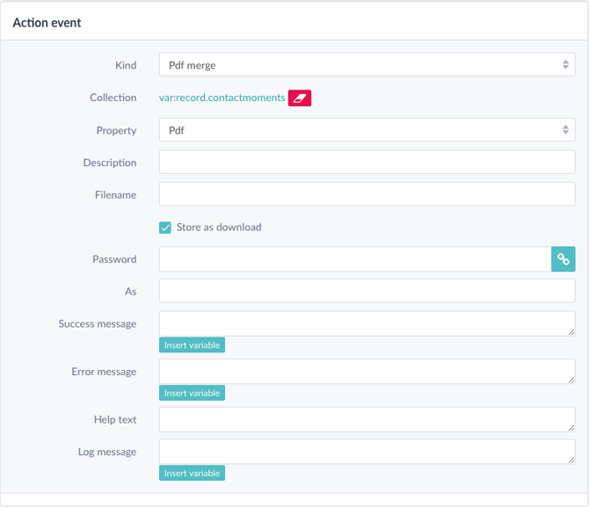589x507 pixels.
Task: Click the Store as download label
Action: tap(219, 228)
